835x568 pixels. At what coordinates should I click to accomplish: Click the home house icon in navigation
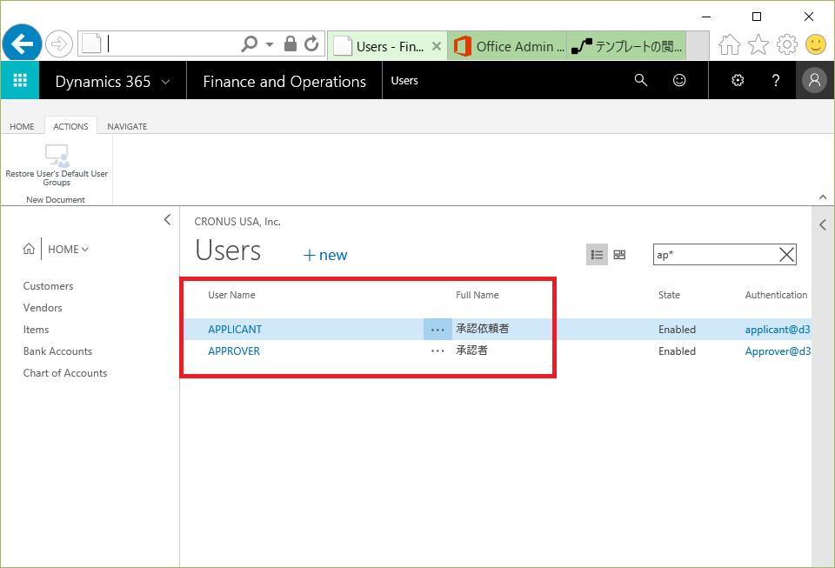coord(29,249)
